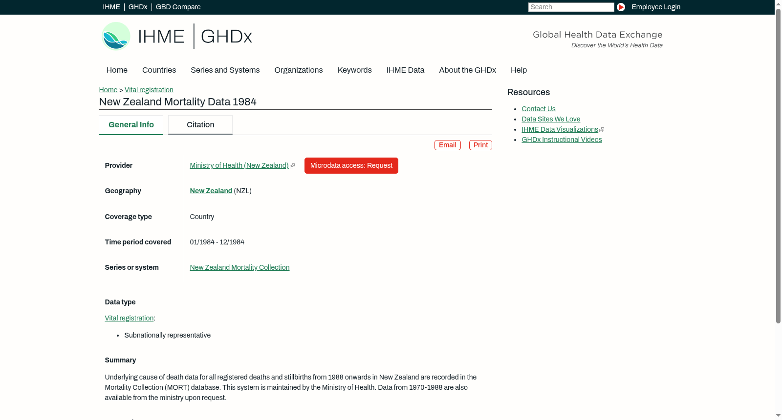
Task: Open GHDx Instructional Videos link
Action: [x=562, y=140]
